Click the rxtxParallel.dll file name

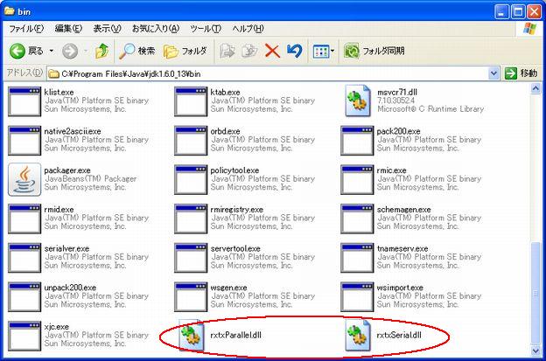coord(235,336)
